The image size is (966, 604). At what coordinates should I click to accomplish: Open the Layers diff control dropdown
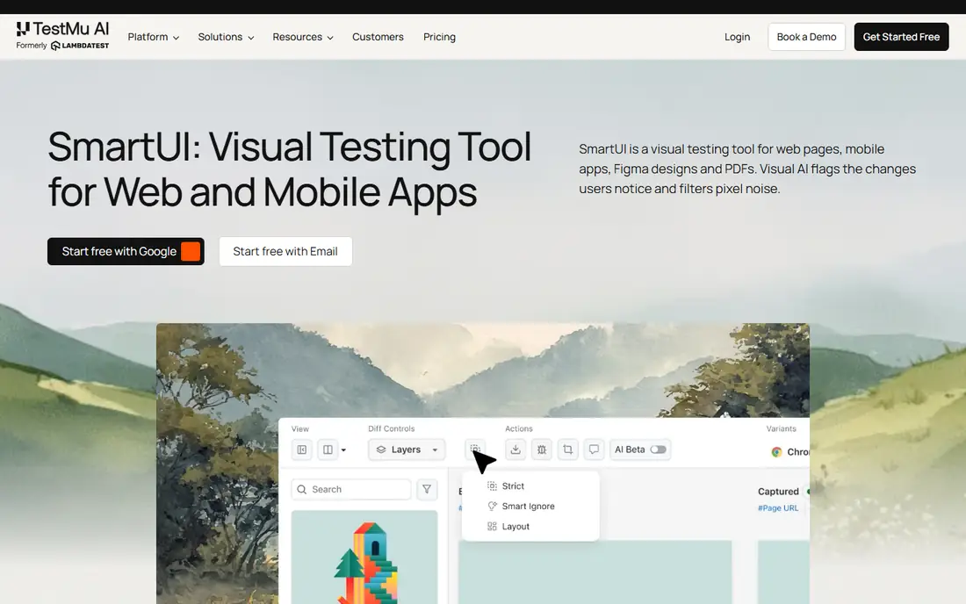pyautogui.click(x=407, y=449)
